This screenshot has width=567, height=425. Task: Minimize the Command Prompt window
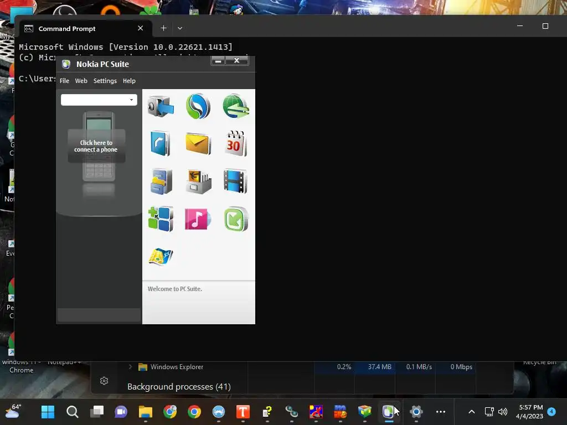[520, 26]
